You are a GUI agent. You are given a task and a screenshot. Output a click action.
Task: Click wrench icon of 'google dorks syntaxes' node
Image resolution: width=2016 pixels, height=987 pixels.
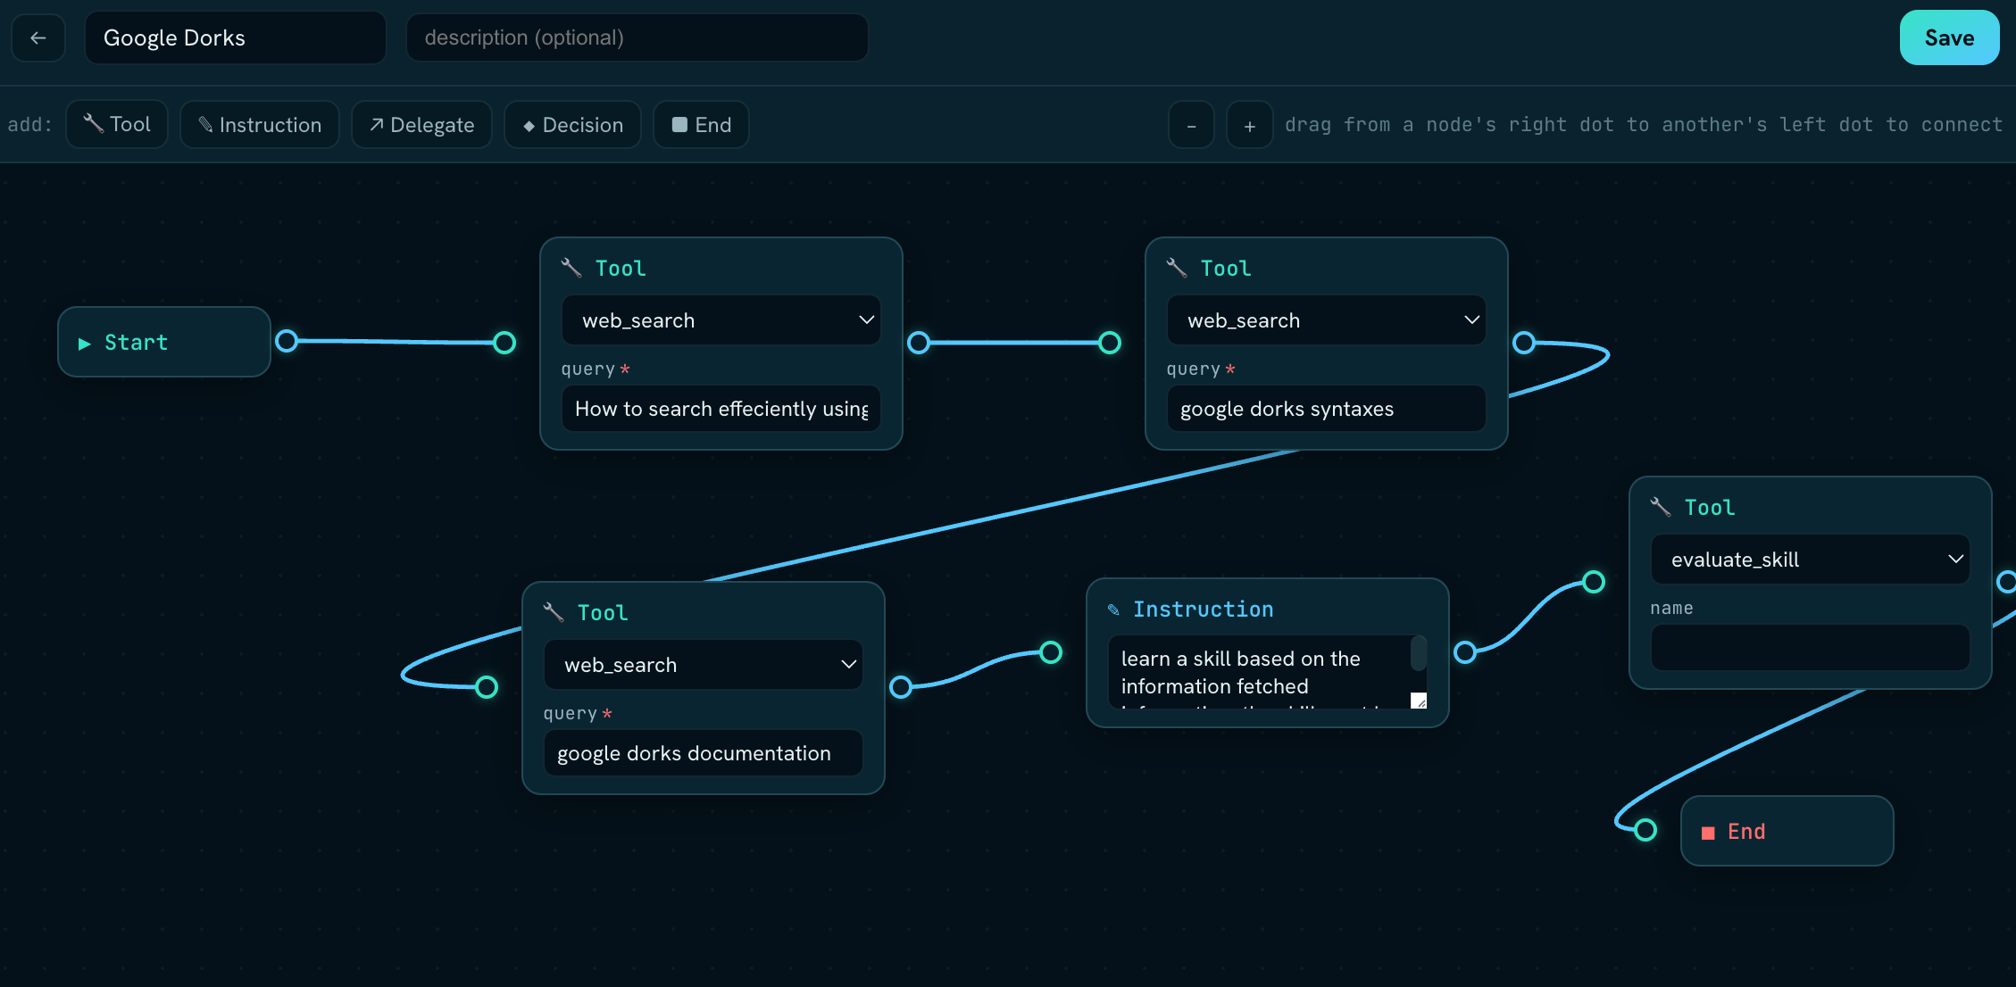point(1177,268)
